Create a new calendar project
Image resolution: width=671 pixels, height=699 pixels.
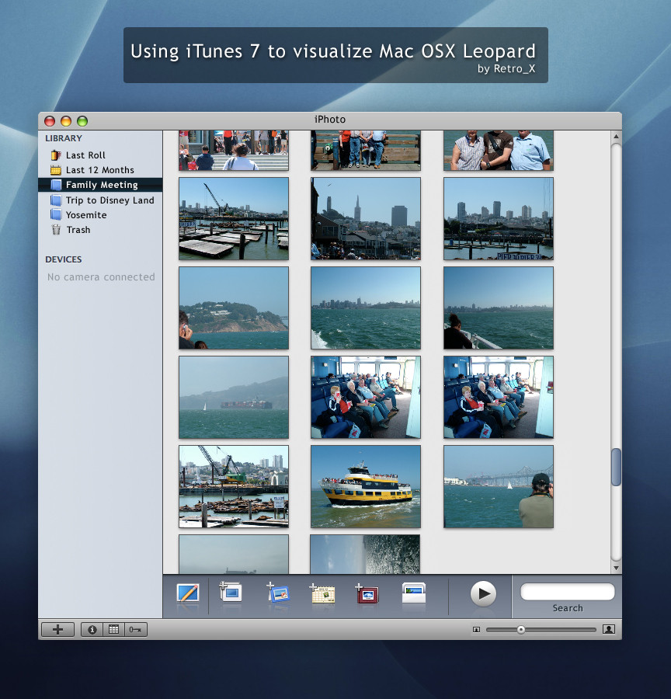(322, 593)
